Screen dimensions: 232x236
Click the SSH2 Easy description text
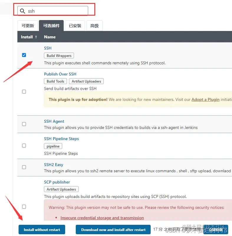click(x=137, y=171)
